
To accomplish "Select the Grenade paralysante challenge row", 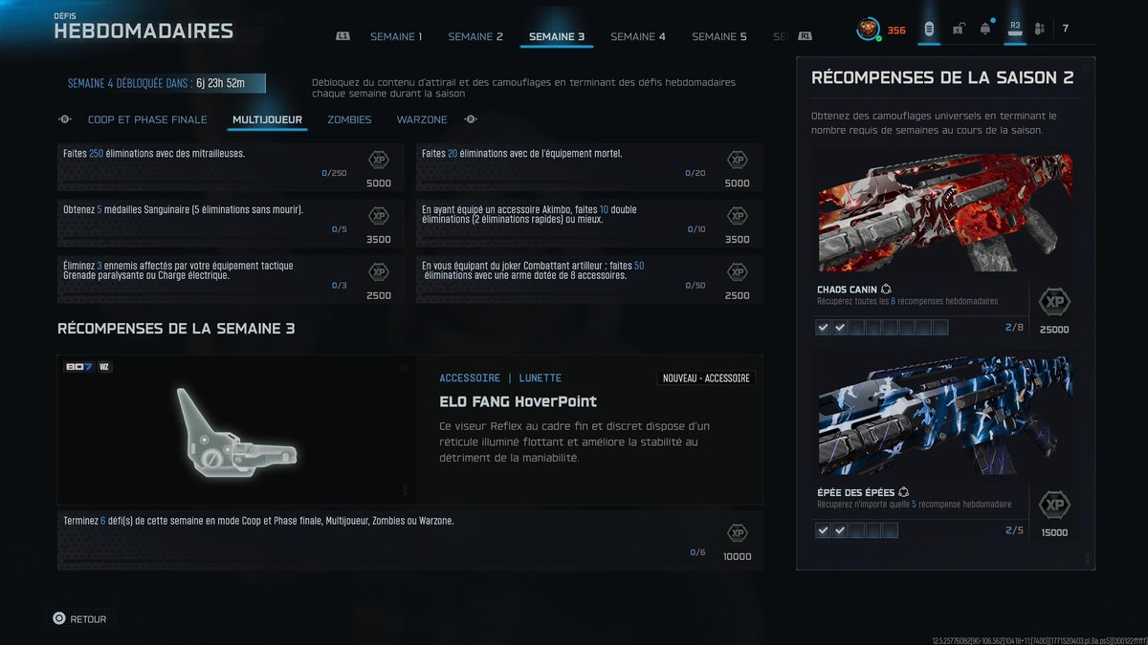I will pyautogui.click(x=230, y=279).
